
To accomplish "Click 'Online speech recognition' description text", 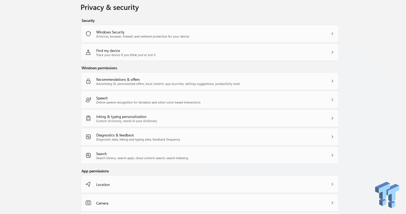I will point(148,103).
